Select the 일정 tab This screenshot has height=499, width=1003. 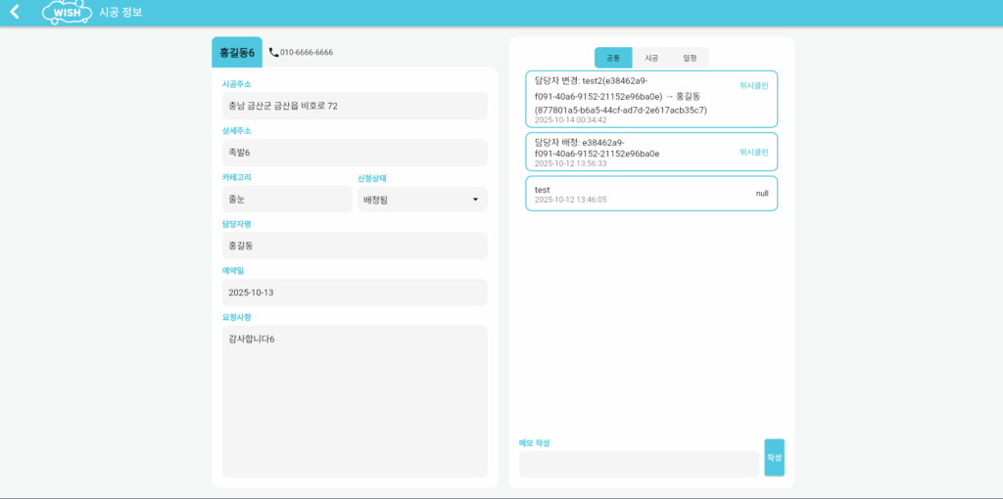(x=690, y=58)
